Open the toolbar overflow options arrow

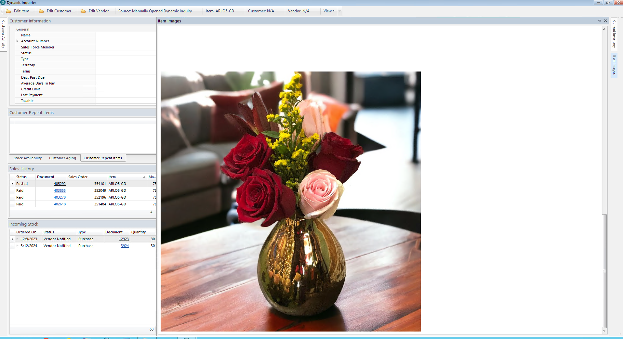pos(339,11)
